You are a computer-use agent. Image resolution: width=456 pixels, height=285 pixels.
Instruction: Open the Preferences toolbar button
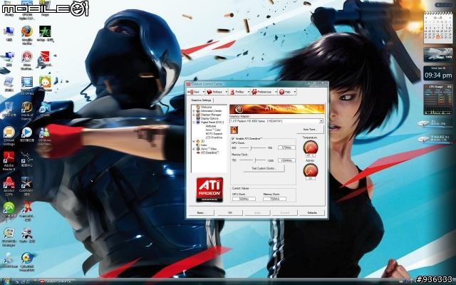point(261,92)
